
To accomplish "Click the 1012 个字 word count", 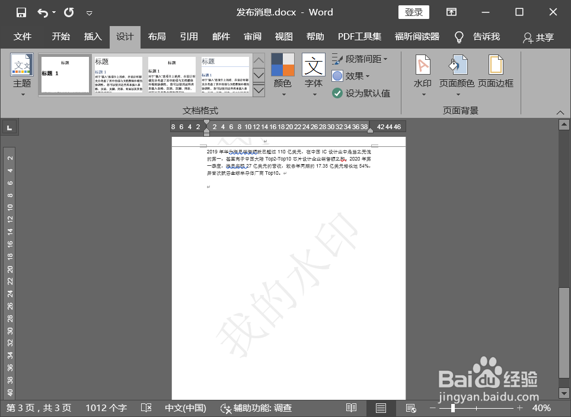I will [106, 408].
